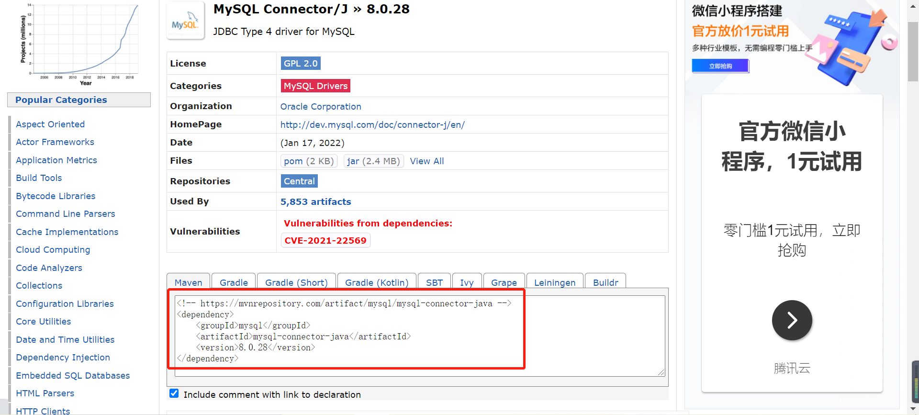Click inside the Maven dependency text area
The width and height of the screenshot is (919, 415).
420,336
